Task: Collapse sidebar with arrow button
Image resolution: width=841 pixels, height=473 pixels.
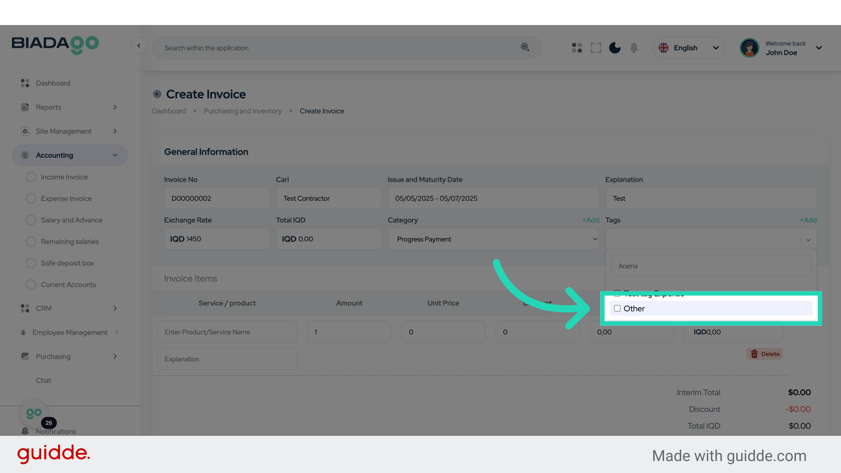Action: tap(138, 46)
